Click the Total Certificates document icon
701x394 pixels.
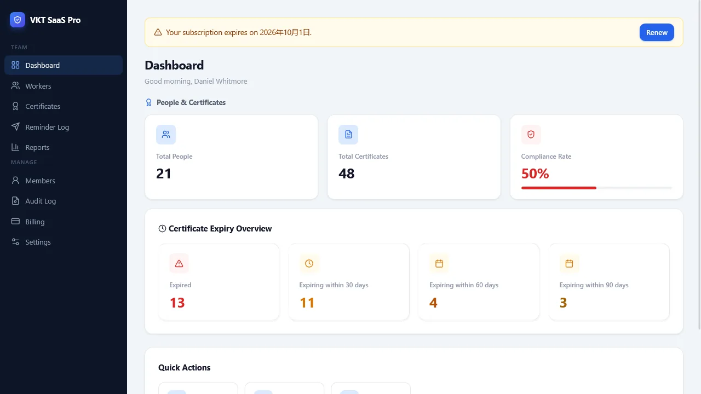pos(348,135)
